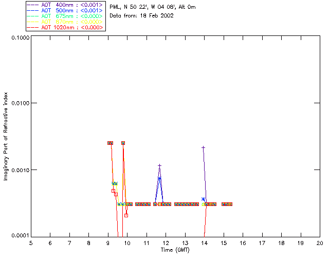Viewport: 329px width, 263px height.
Task: Click the 'Imaginary Part of Refractive index' axis title
Action: click(6, 136)
